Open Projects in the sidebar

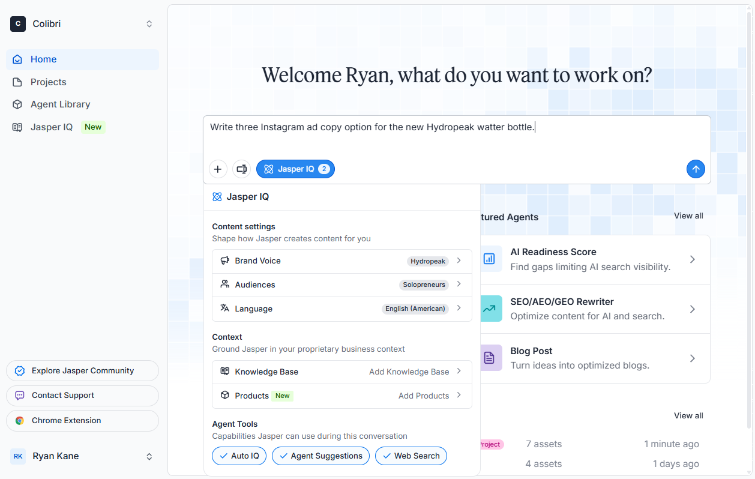[83, 82]
